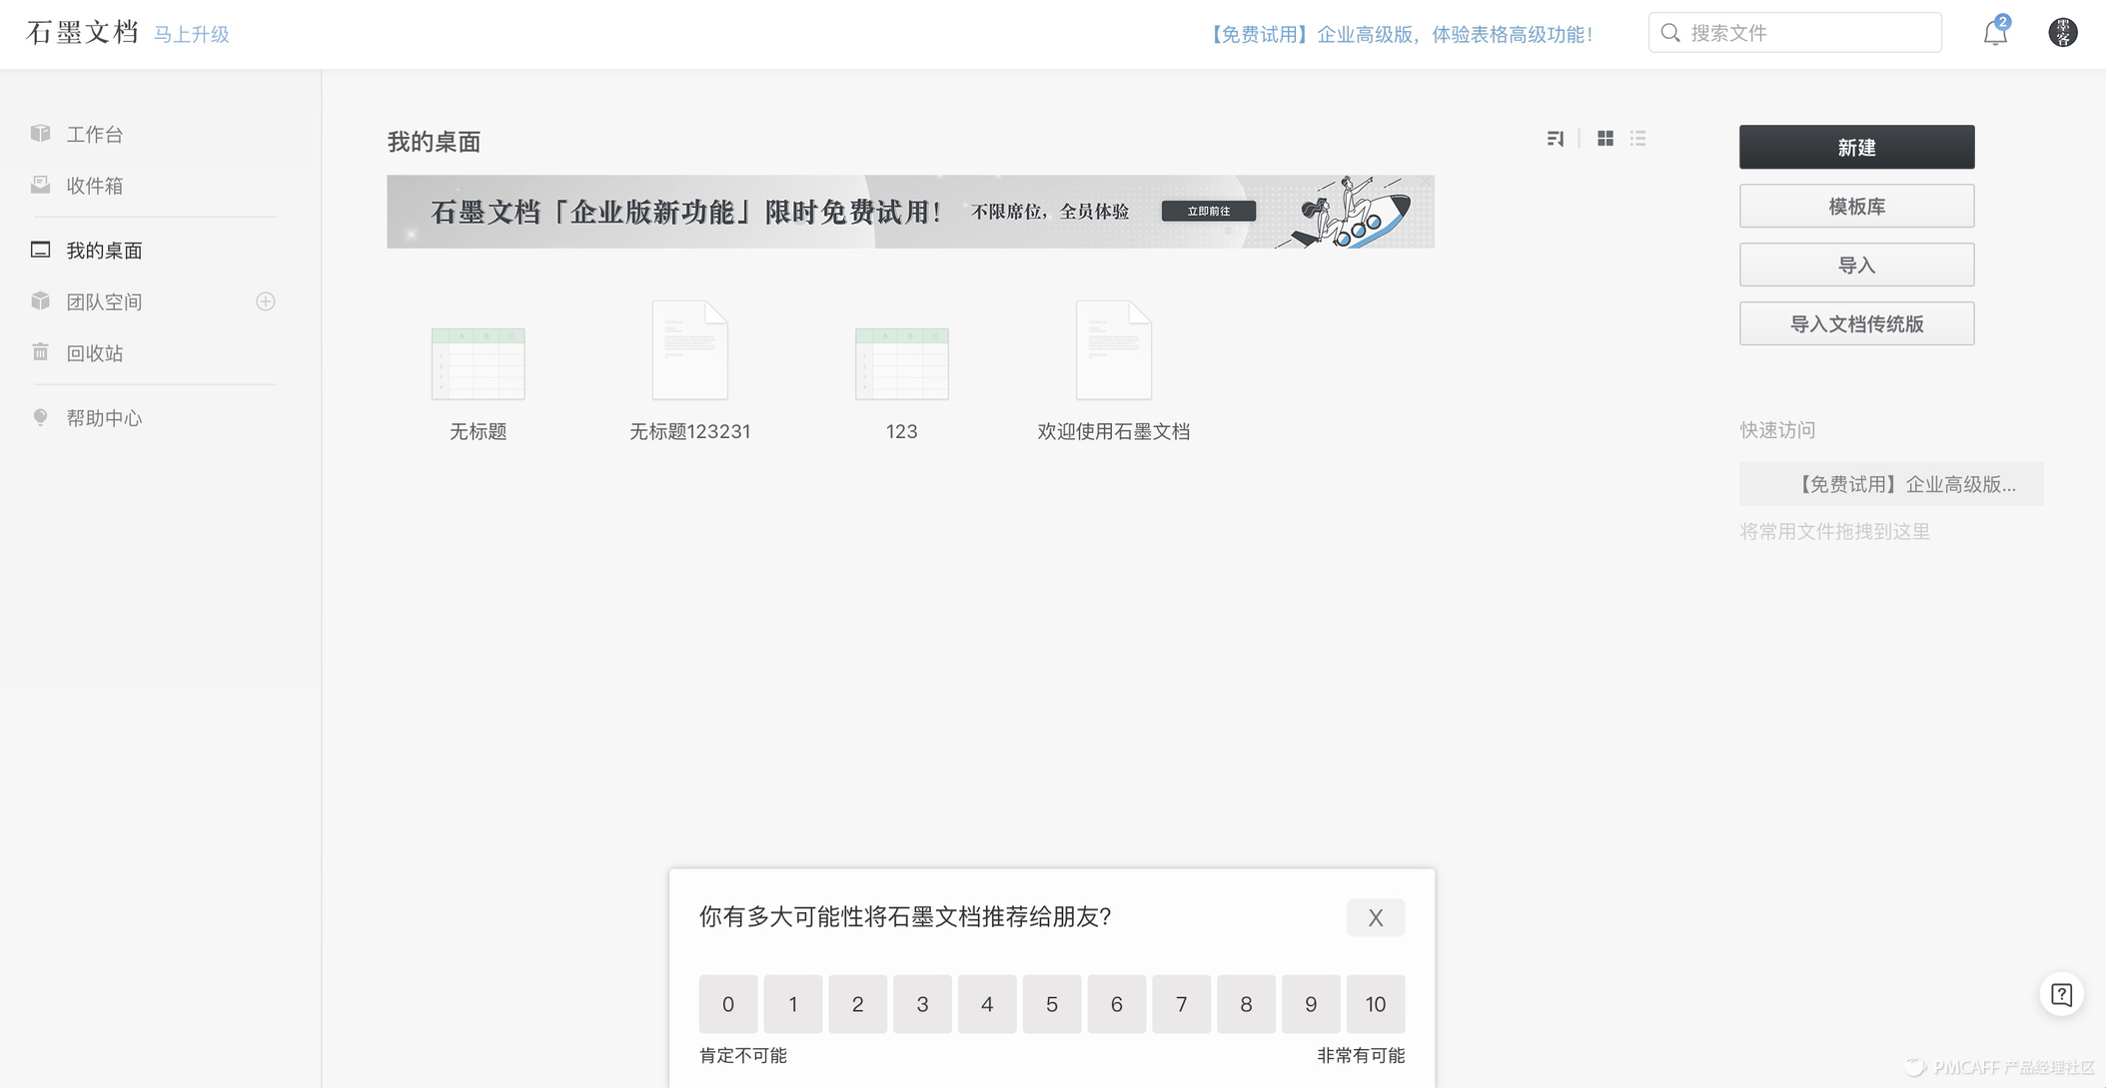Screen dimensions: 2106x1088
Task: Switch to grid view
Action: pos(1605,139)
